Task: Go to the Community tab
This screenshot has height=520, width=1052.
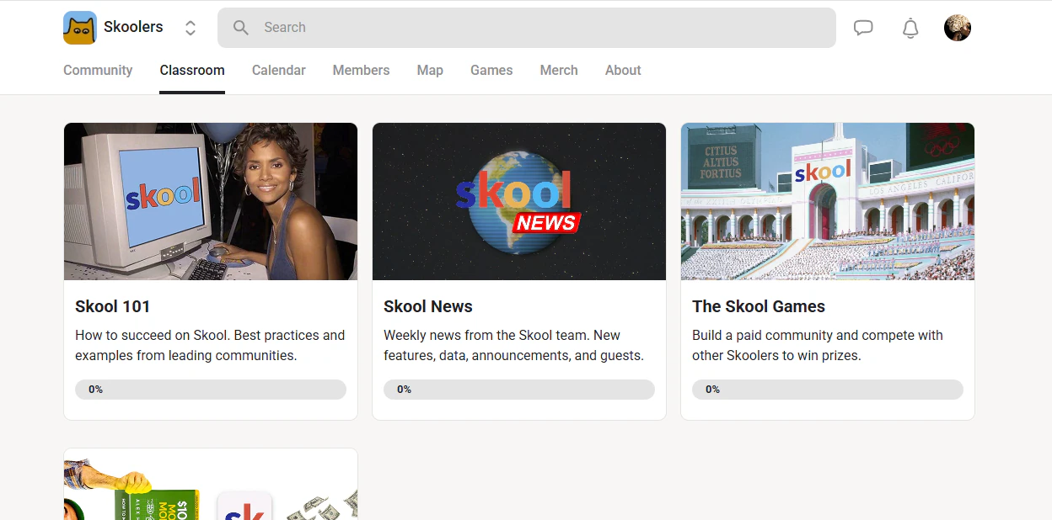Action: 98,71
